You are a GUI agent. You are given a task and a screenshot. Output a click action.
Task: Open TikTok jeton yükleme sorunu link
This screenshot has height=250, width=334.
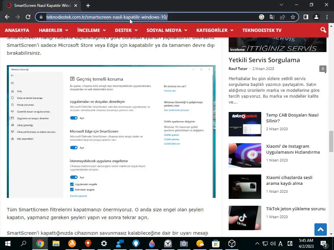[x=296, y=209]
